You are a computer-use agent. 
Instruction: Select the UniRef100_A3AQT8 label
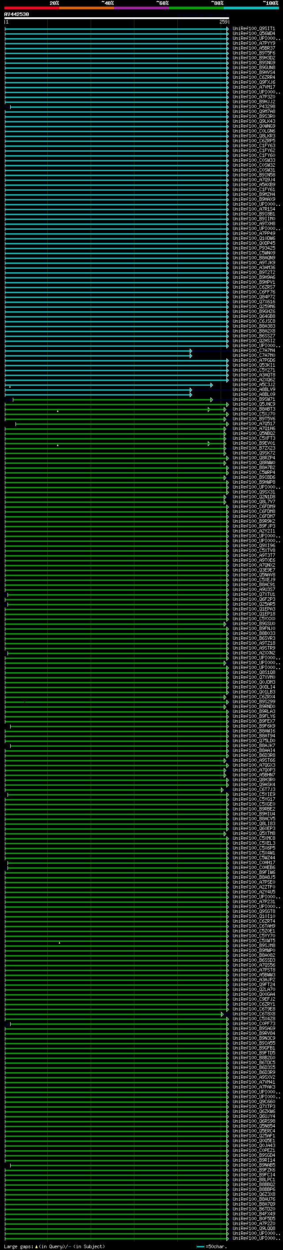254,375
